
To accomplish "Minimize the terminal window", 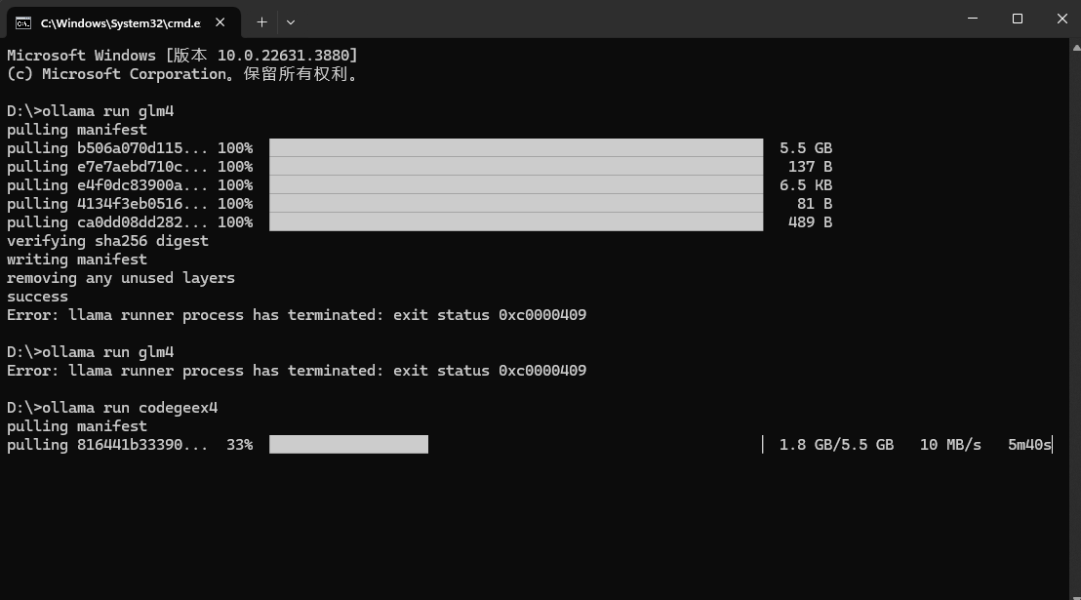I will pos(973,19).
